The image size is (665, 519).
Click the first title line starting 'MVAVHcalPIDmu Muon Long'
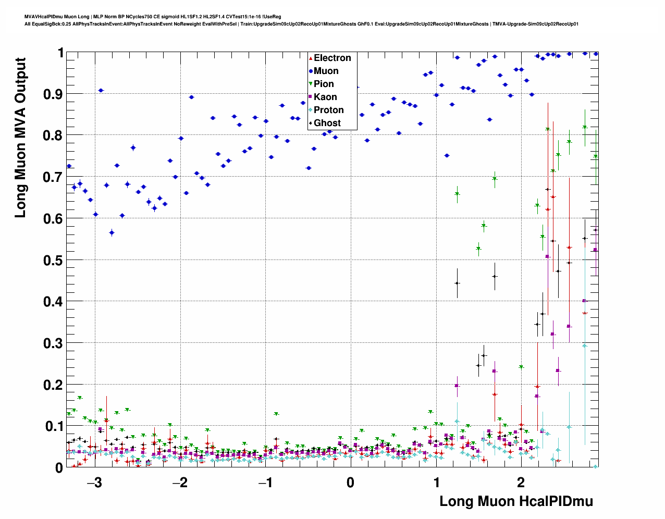(153, 17)
